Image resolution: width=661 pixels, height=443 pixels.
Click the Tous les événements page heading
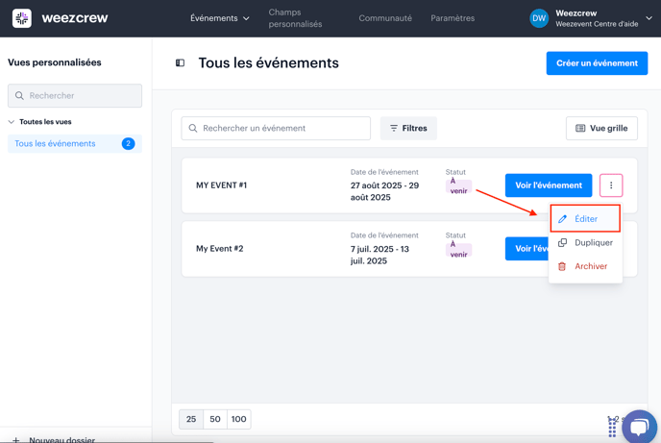pos(269,62)
